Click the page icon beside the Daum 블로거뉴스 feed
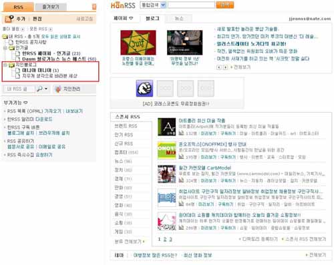Image resolution: width=334 pixels, height=265 pixels. point(18,59)
